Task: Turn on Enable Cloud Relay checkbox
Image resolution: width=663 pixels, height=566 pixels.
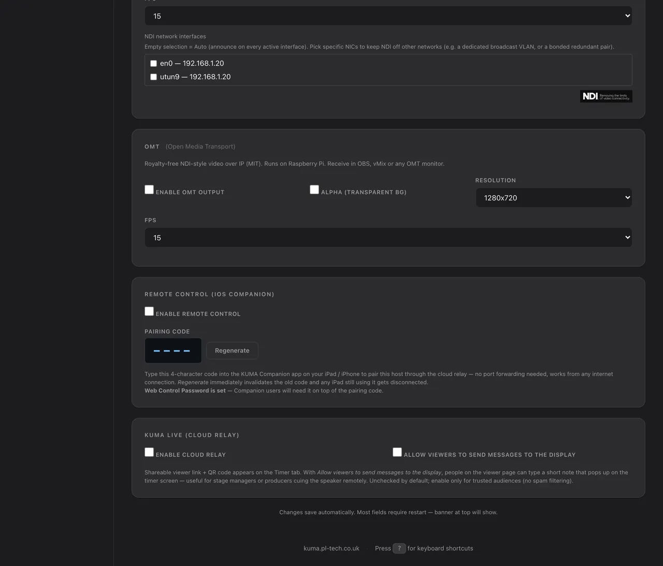Action: pyautogui.click(x=149, y=452)
